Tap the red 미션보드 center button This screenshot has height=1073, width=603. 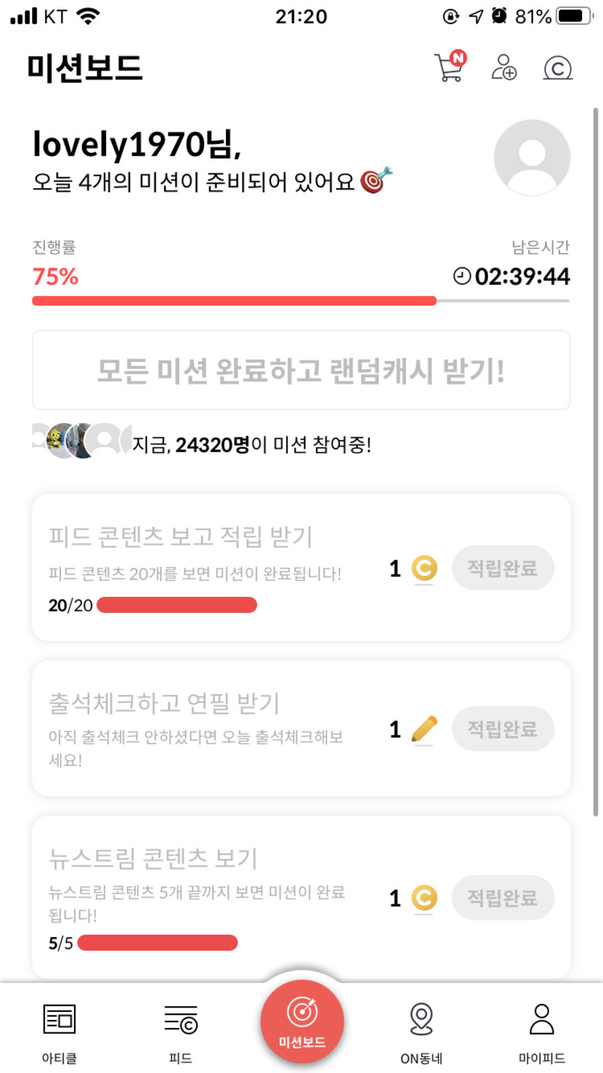pyautogui.click(x=301, y=1022)
